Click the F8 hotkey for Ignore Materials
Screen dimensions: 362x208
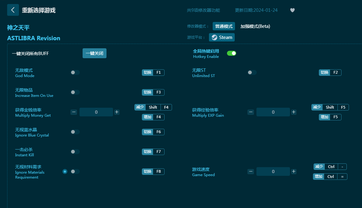coord(153,171)
